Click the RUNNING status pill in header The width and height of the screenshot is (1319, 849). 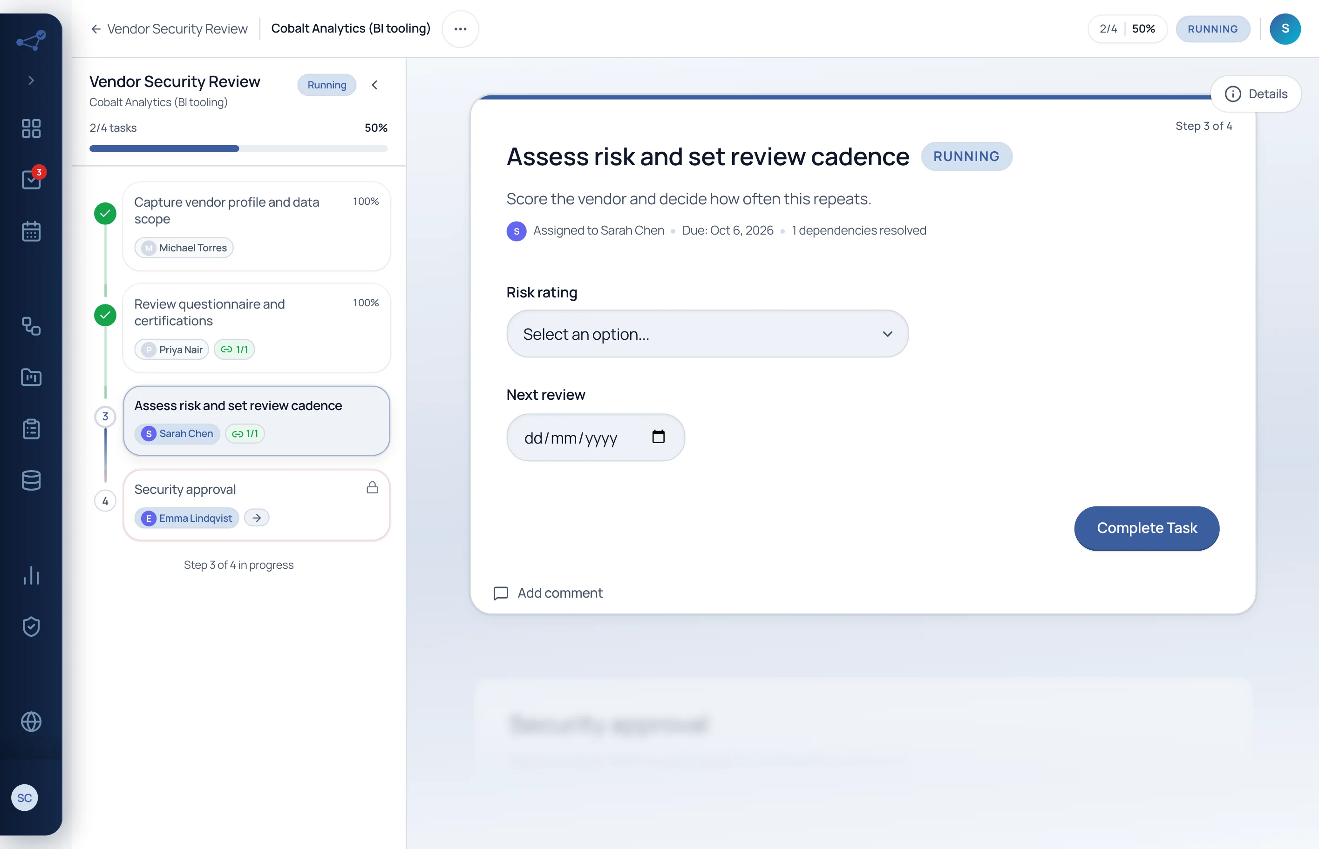[1212, 29]
